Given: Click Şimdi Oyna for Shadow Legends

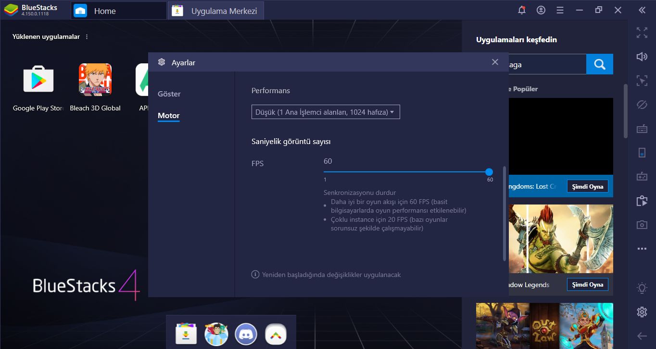Looking at the screenshot, I should (x=587, y=284).
